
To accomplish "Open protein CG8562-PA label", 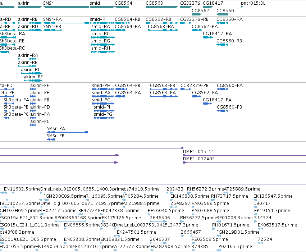I will (x=205, y=93).
